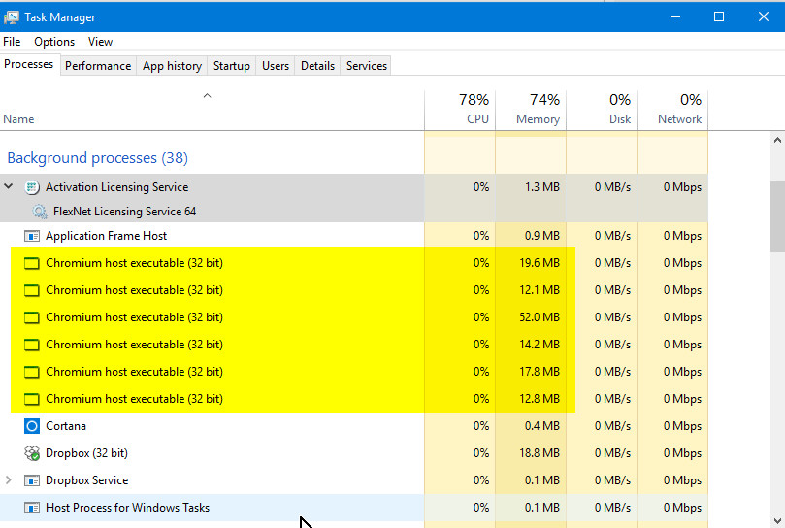Switch to the Details tab
The image size is (785, 528).
coord(317,66)
